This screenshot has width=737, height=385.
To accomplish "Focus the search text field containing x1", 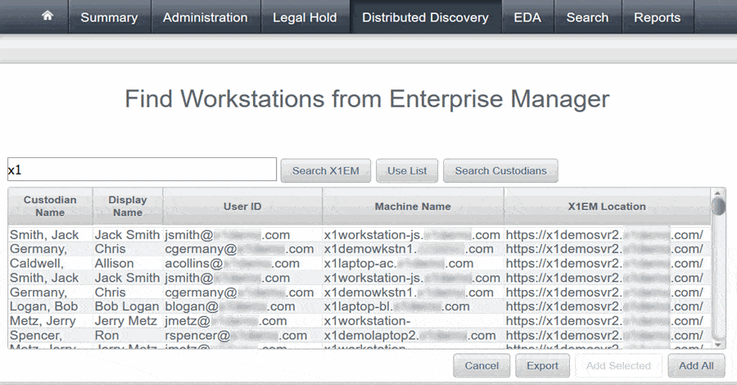I will 142,170.
